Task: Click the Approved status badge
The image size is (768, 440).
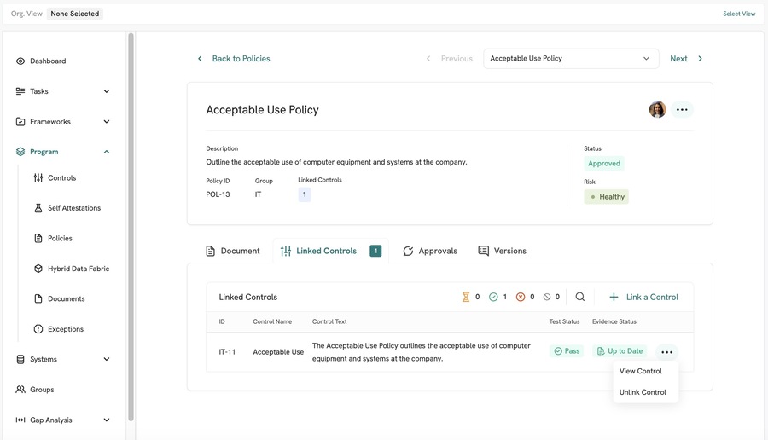Action: coord(604,164)
